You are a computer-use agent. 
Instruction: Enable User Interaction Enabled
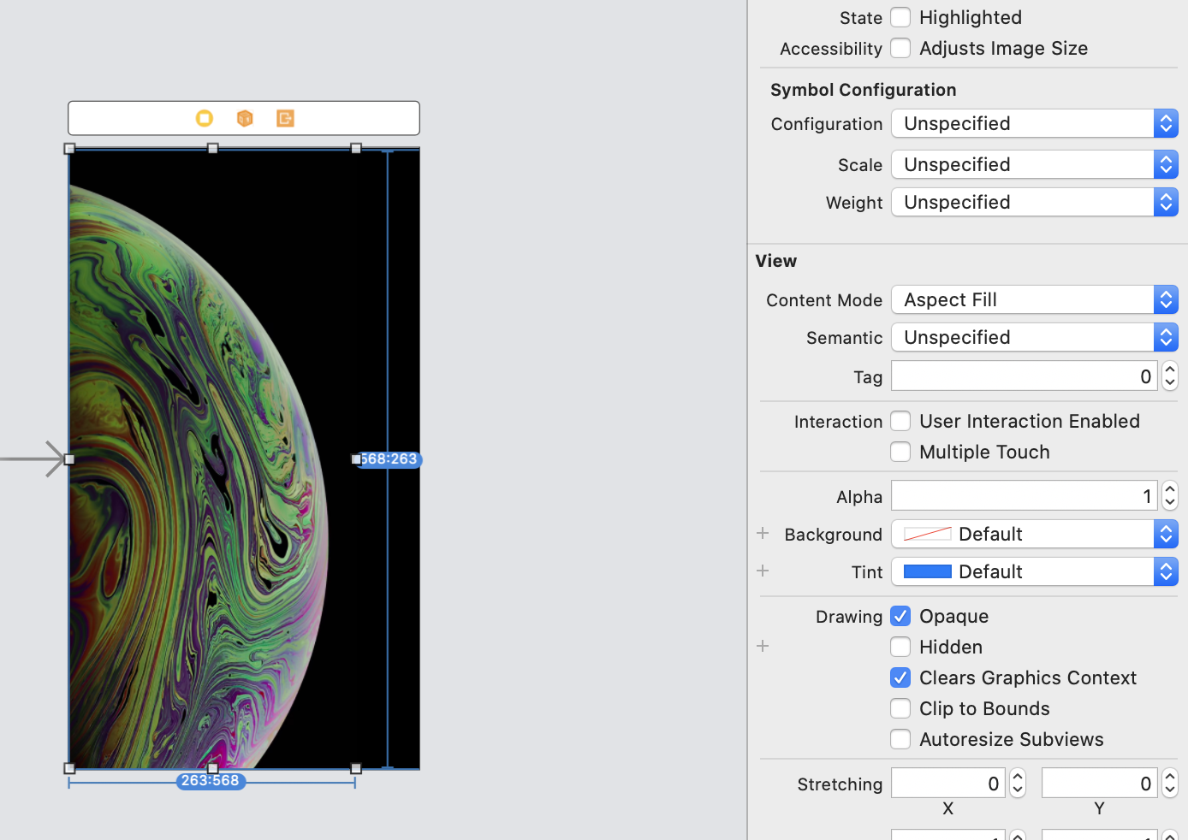(900, 421)
